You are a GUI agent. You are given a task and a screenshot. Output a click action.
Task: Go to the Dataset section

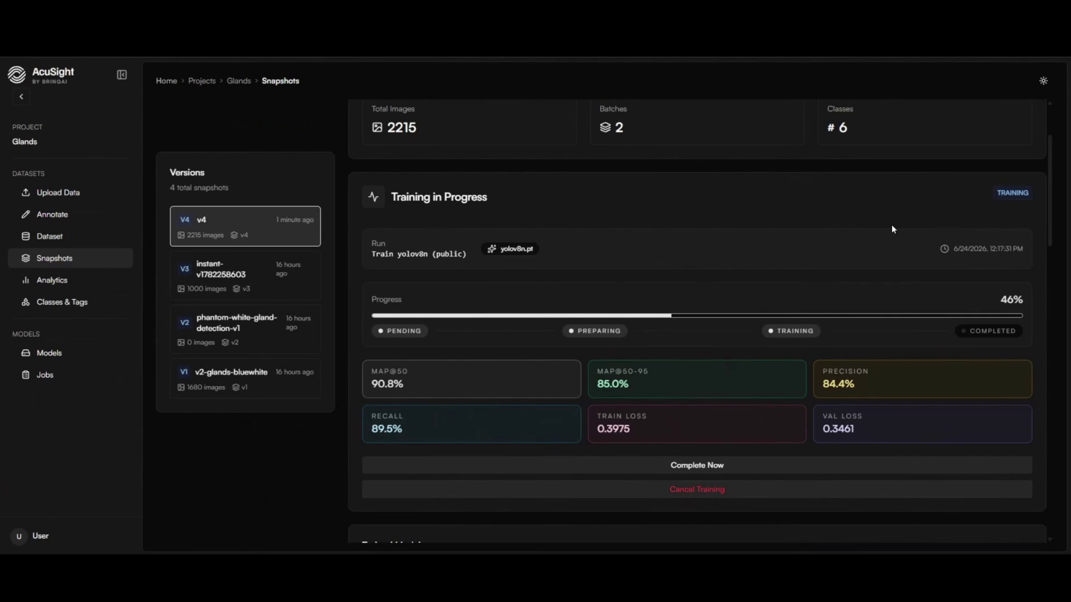(x=70, y=236)
